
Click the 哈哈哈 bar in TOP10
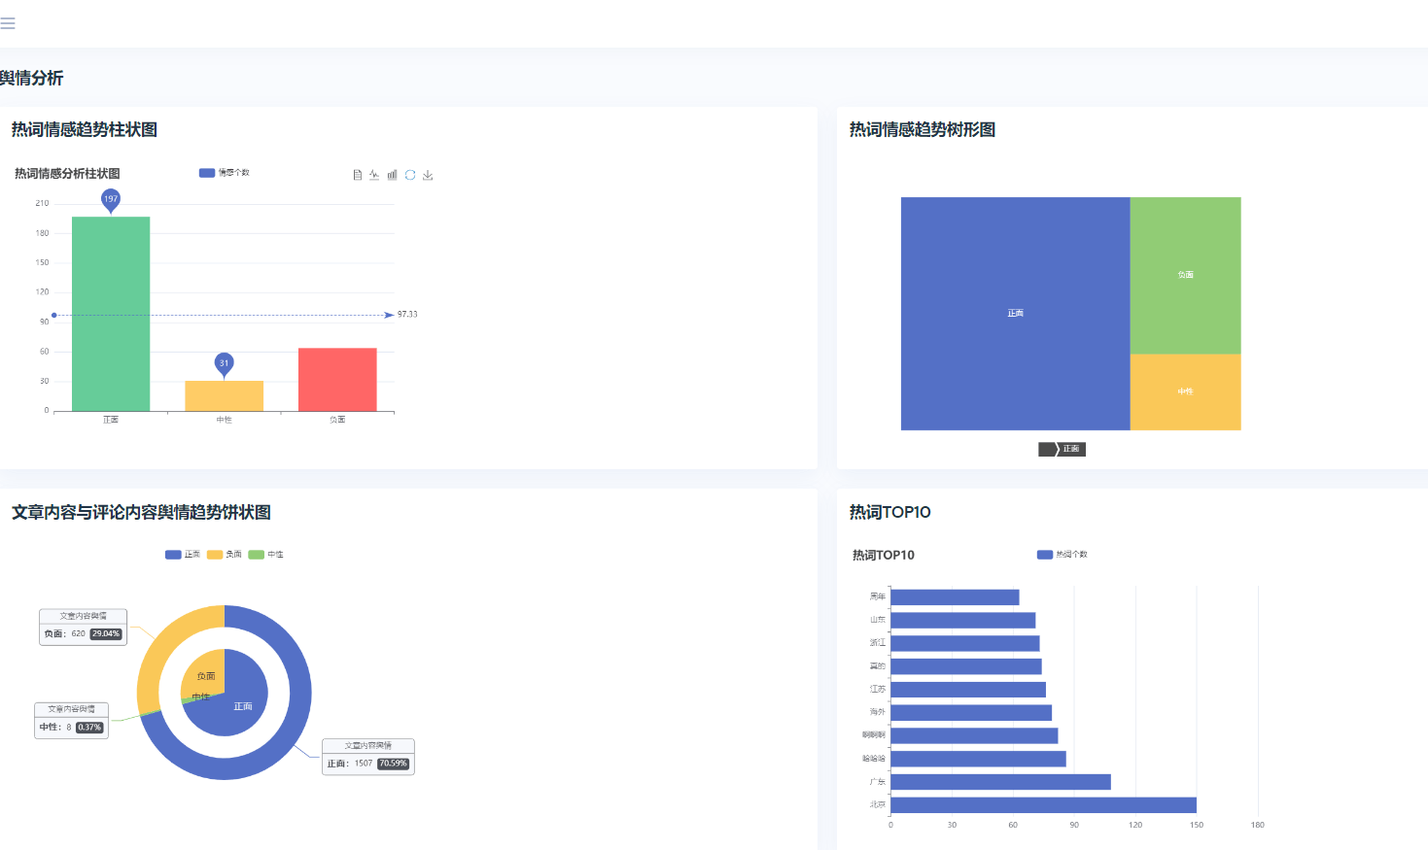(x=978, y=759)
